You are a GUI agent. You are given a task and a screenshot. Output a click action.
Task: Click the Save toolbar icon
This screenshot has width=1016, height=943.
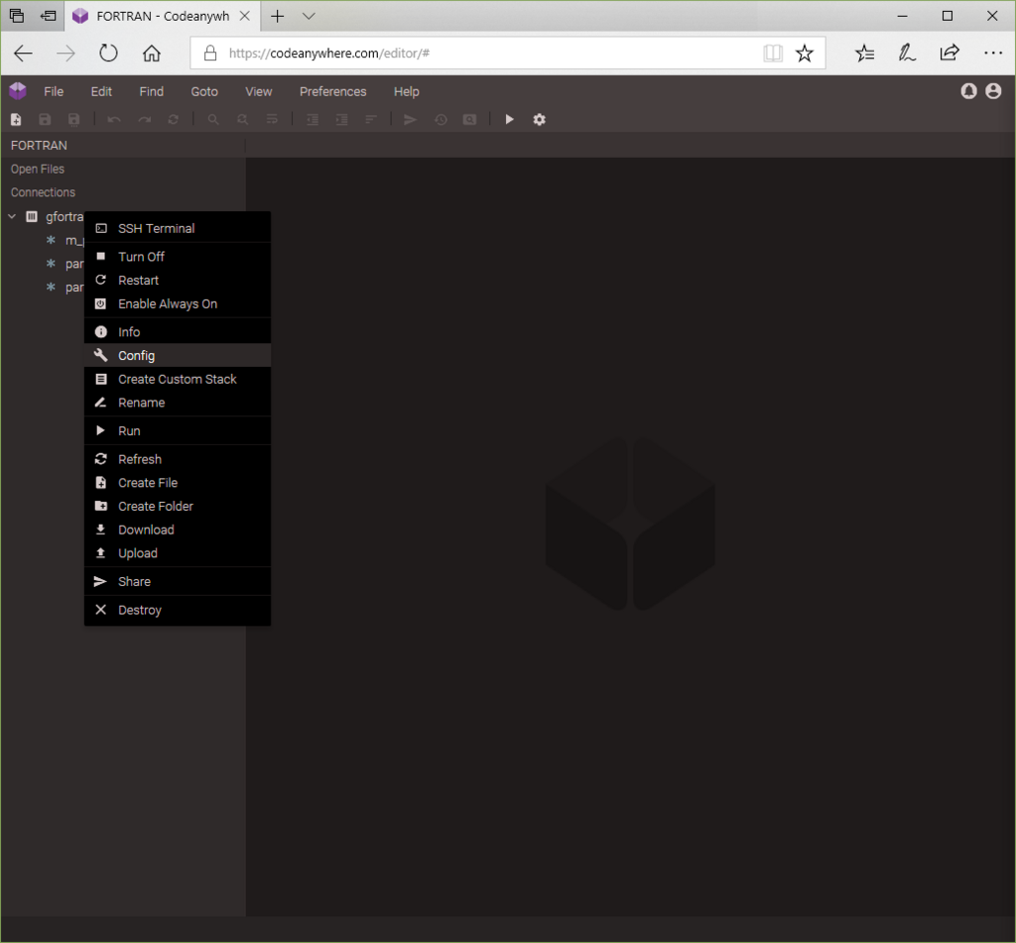point(45,119)
